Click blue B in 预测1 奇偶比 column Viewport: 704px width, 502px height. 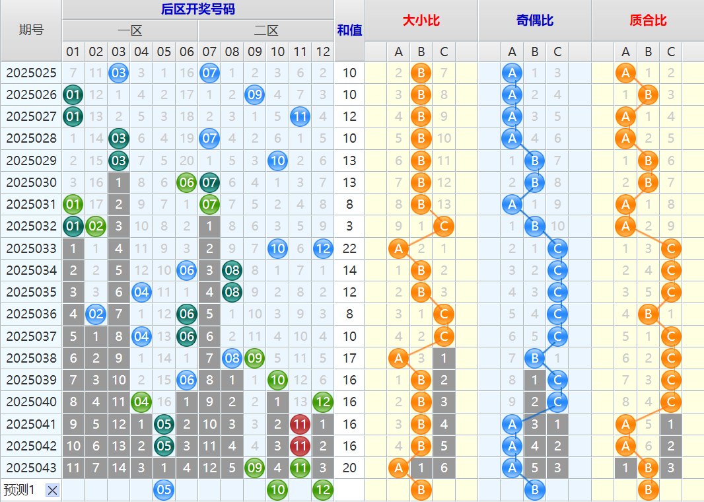(x=535, y=490)
